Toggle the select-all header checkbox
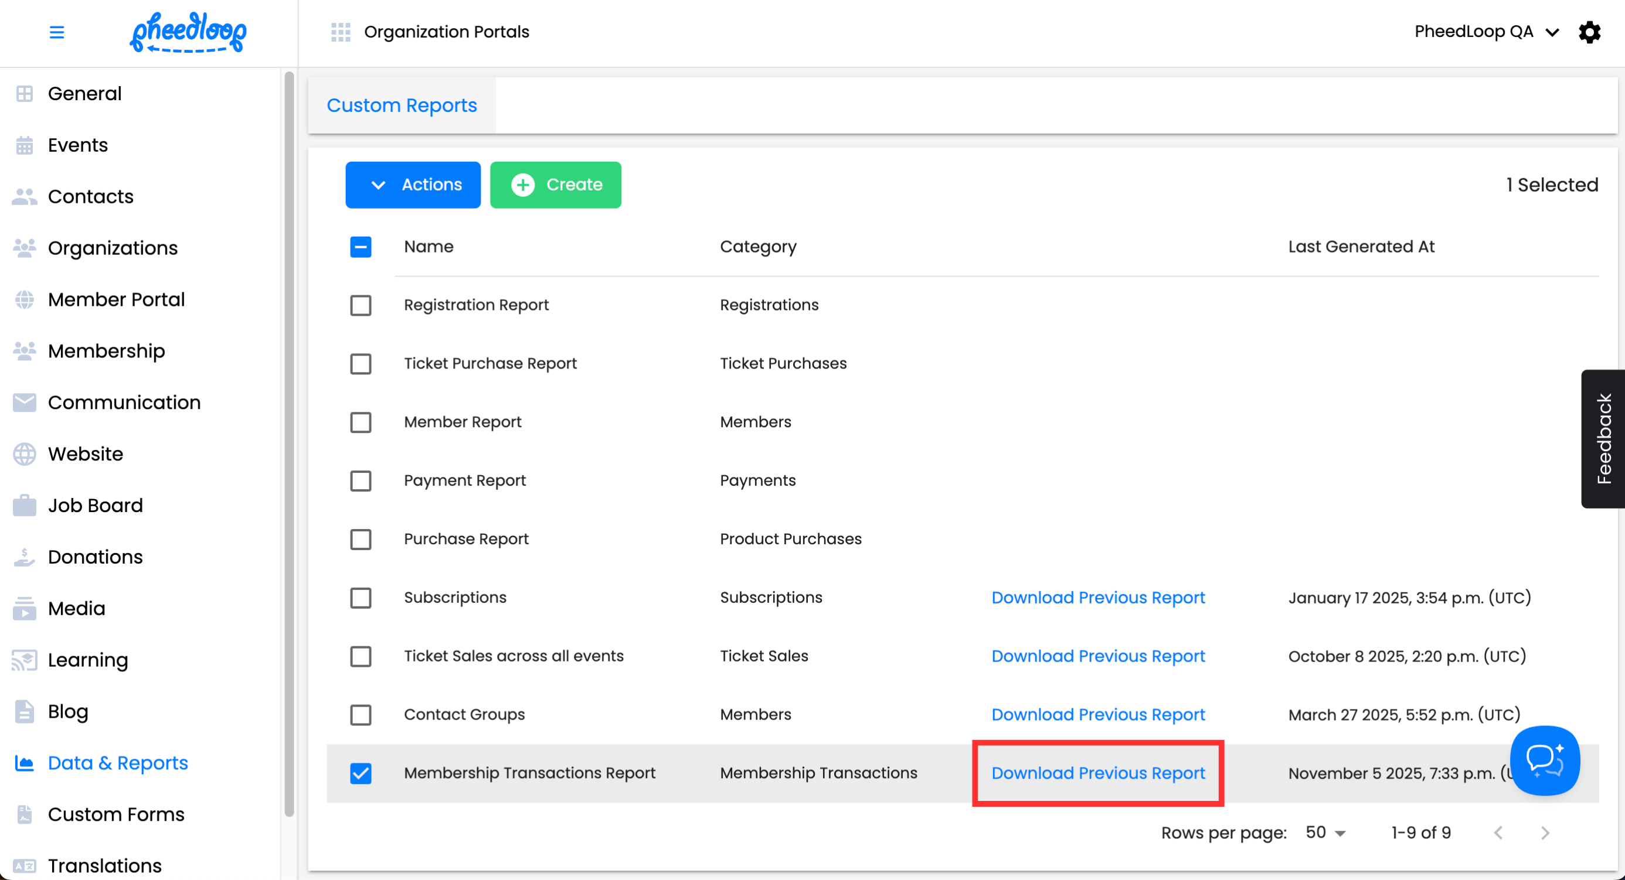Screen dimensions: 1625x880 [x=361, y=247]
